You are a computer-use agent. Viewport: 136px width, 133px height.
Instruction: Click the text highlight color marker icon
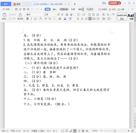pyautogui.click(x=60, y=18)
